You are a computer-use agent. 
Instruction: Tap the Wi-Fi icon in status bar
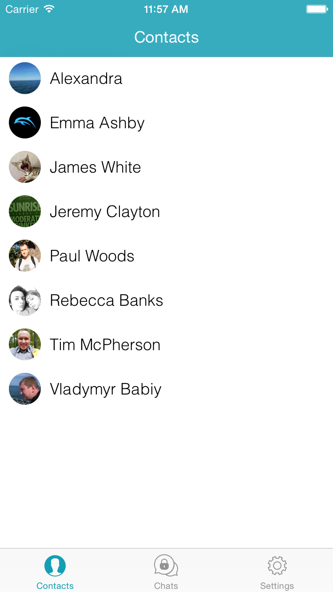[x=49, y=9]
